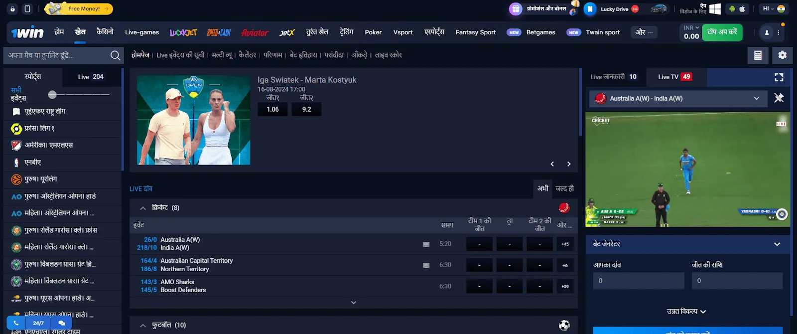Image resolution: width=797 pixels, height=334 pixels.
Task: Open Fantasy Sport in main menu
Action: click(x=476, y=32)
